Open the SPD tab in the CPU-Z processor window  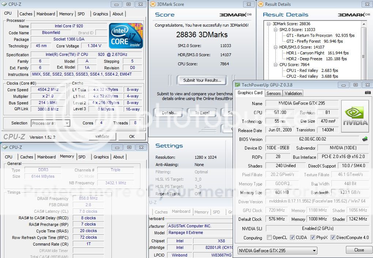[81, 14]
